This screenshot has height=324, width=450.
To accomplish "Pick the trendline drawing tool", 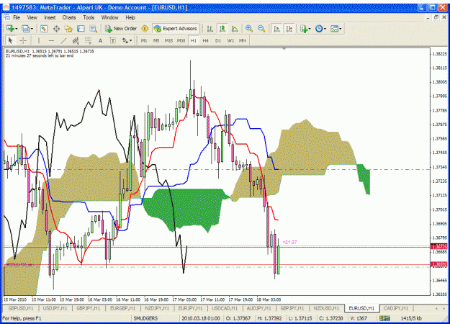I will (x=63, y=41).
